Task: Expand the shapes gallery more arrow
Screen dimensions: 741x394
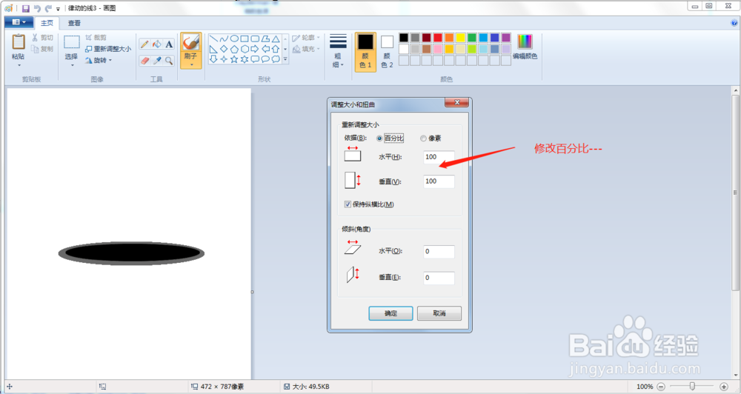Action: click(285, 59)
